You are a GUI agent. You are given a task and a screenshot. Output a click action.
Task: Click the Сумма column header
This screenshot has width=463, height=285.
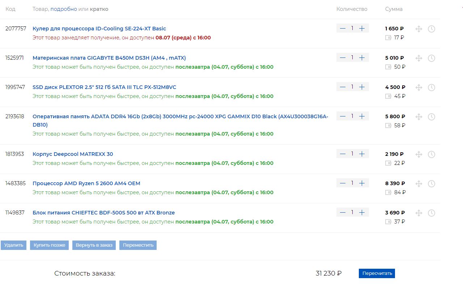pos(394,9)
